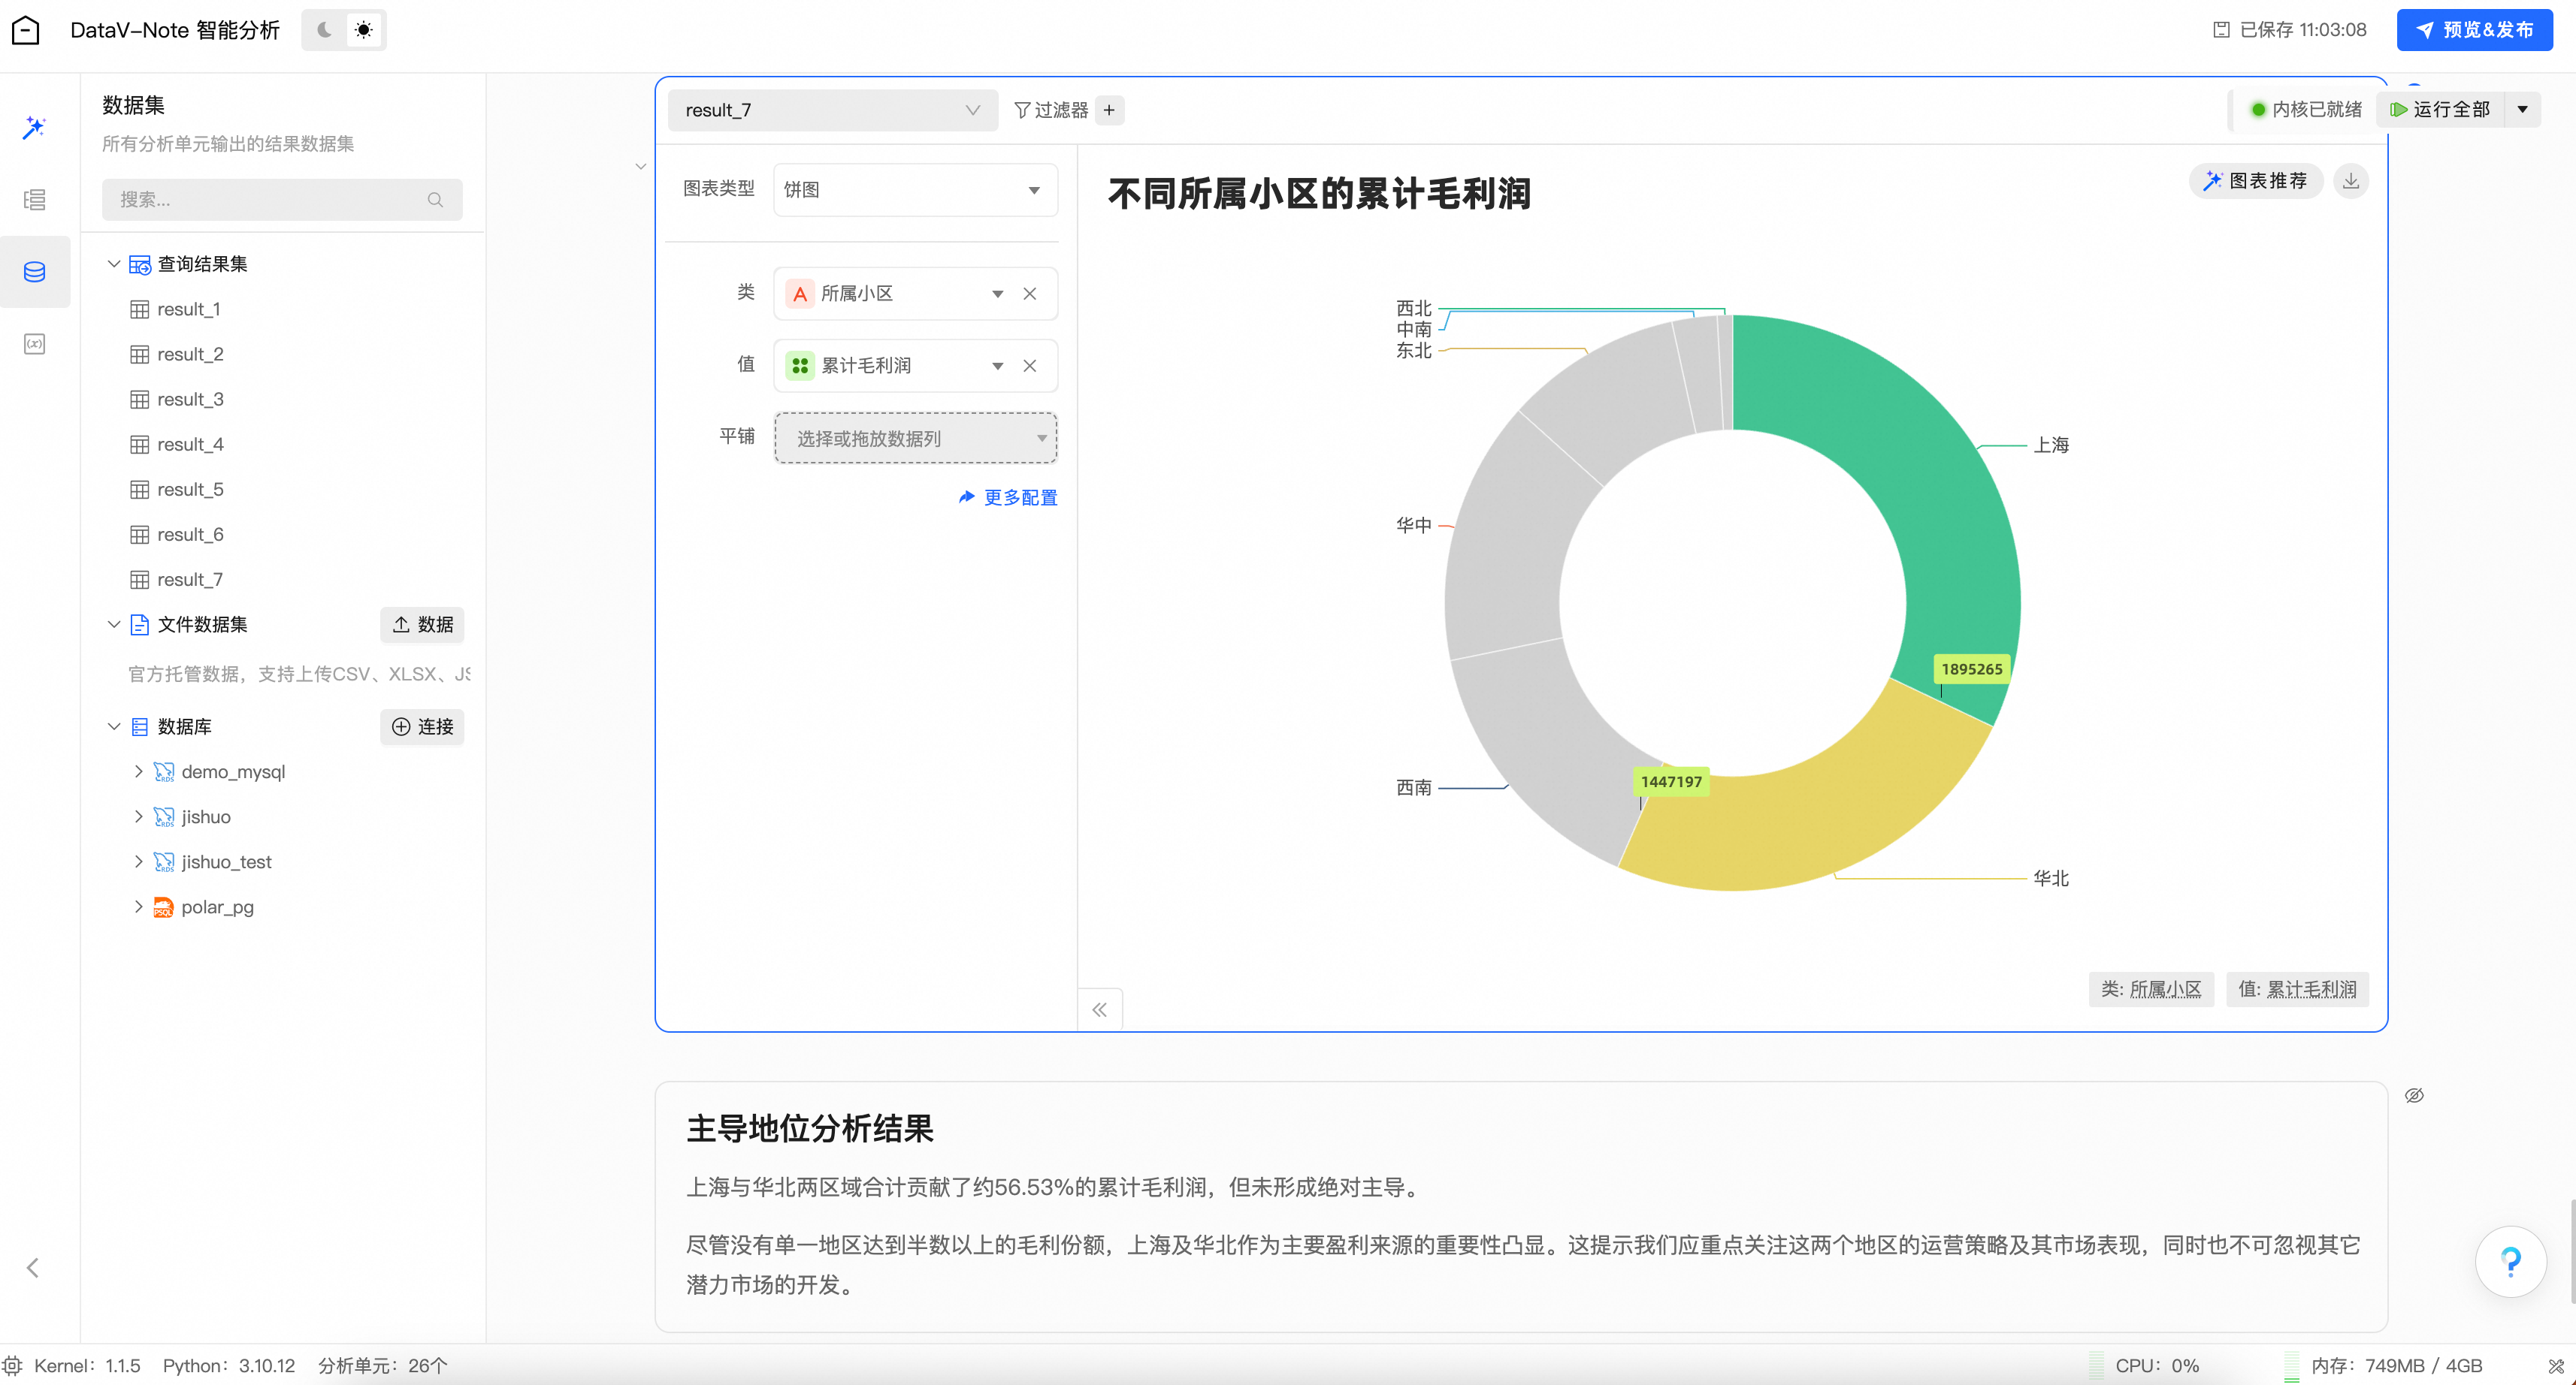Viewport: 2576px width, 1385px height.
Task: Click the 数据 upload button
Action: pos(422,625)
